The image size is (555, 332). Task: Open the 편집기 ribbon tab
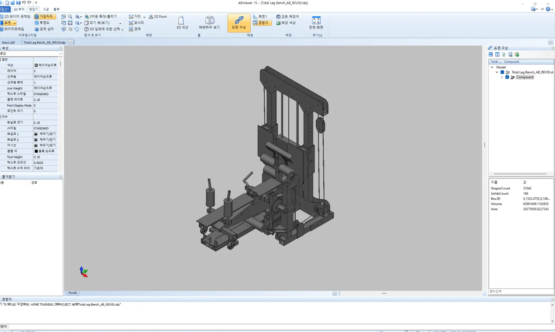pyautogui.click(x=33, y=9)
